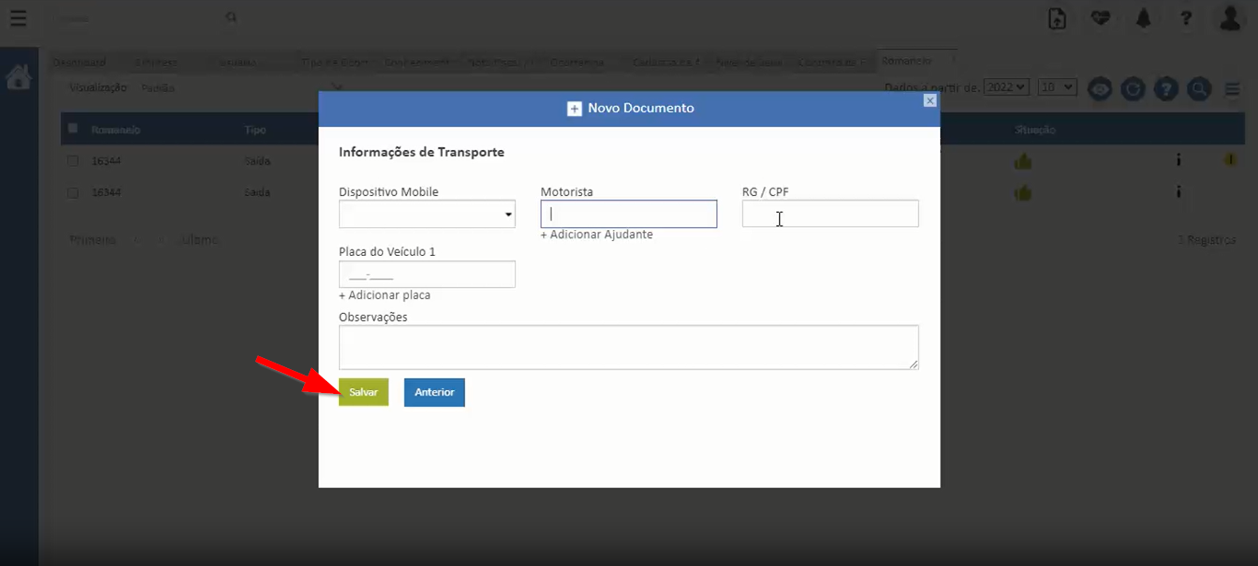Click the blue magnifier search icon
The width and height of the screenshot is (1258, 566).
pyautogui.click(x=1199, y=89)
